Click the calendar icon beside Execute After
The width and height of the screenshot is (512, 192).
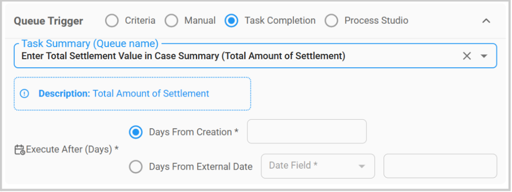tap(20, 150)
